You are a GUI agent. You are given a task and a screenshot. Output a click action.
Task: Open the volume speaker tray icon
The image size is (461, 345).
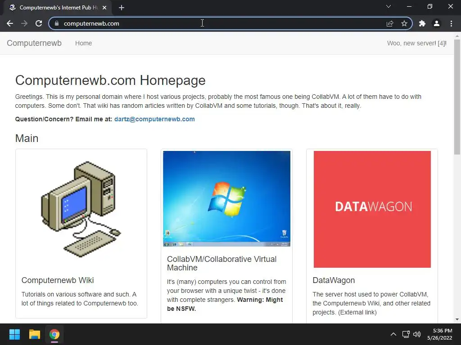pos(417,334)
